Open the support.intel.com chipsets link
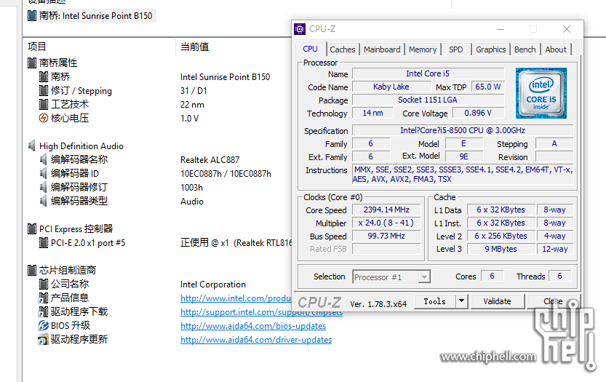This screenshot has height=382, width=606. (261, 312)
